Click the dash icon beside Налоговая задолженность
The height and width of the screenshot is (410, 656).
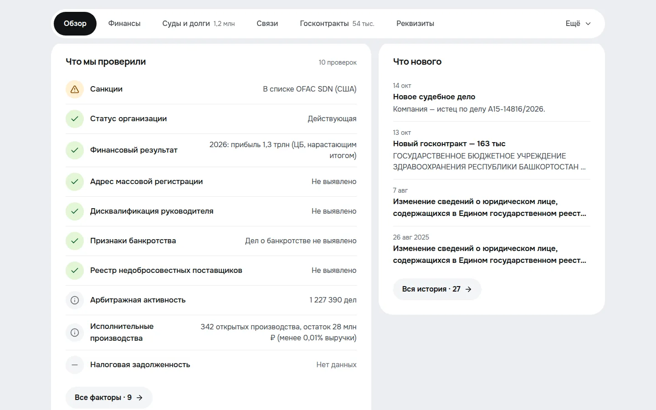(x=75, y=365)
